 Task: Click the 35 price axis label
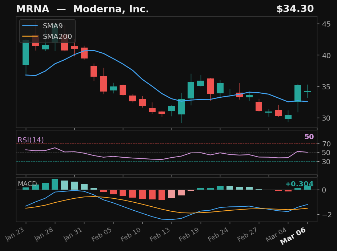click(x=326, y=87)
